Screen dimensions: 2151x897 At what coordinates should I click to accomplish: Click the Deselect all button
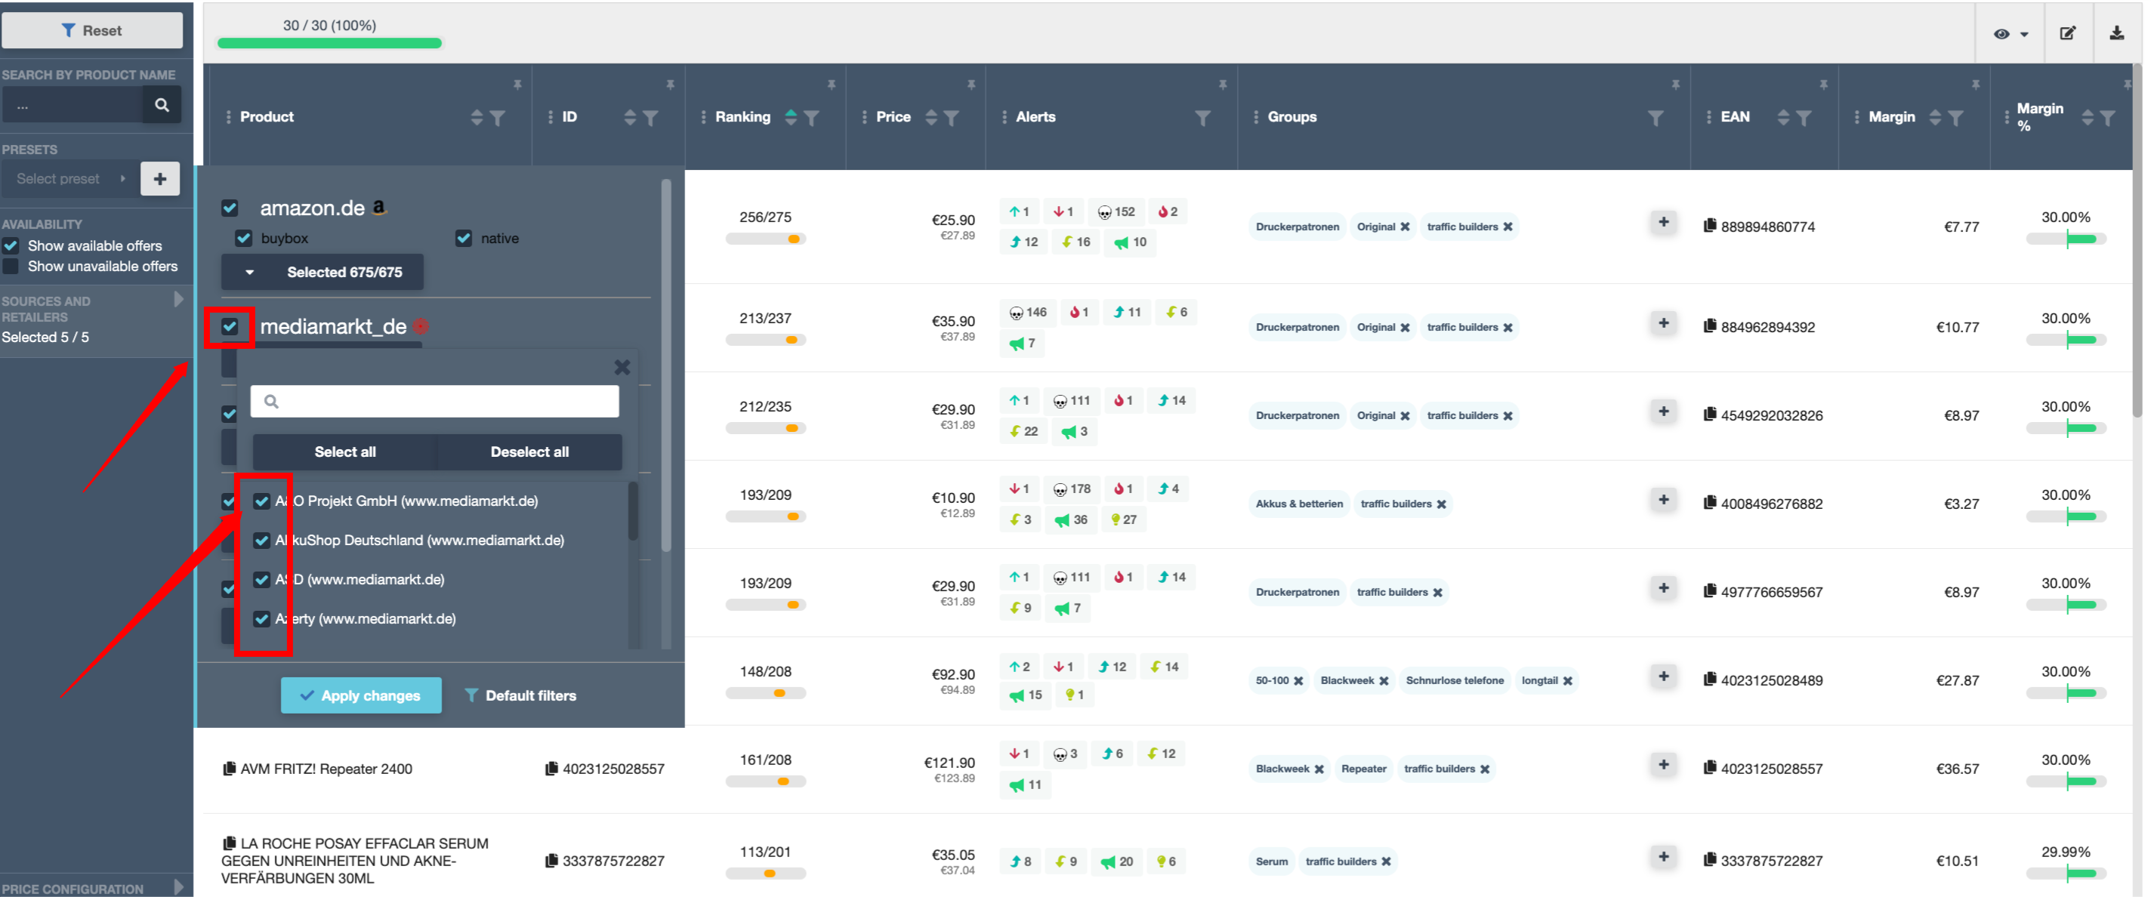click(x=529, y=452)
